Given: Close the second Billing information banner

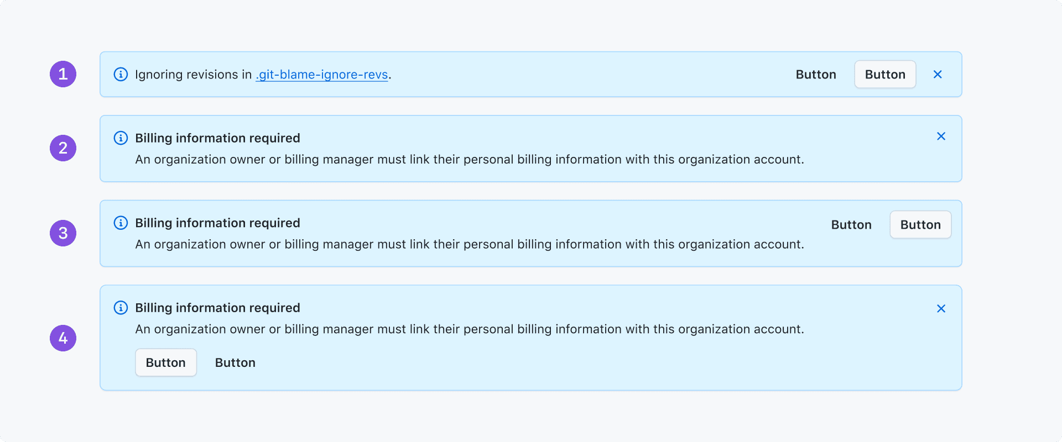Looking at the screenshot, I should [x=941, y=136].
